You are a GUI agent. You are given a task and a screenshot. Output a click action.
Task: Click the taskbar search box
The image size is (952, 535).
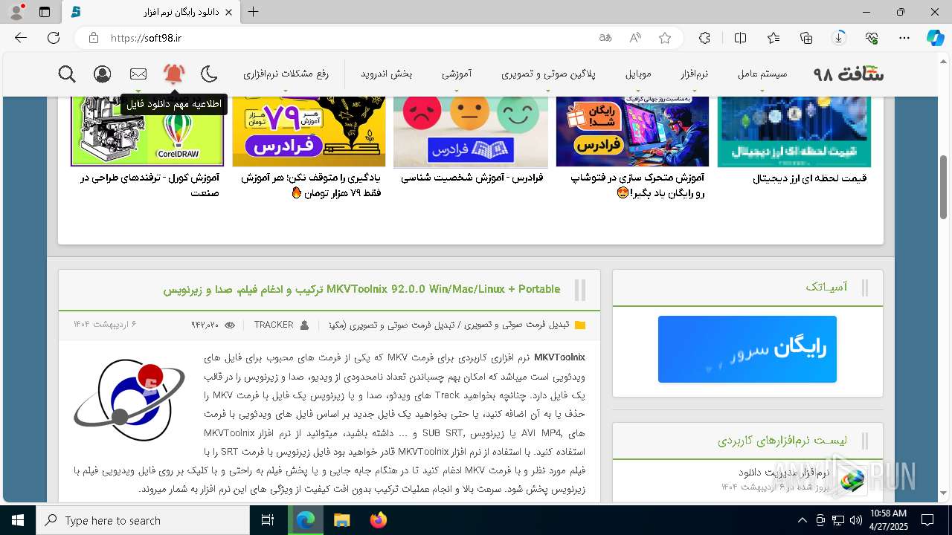click(143, 520)
